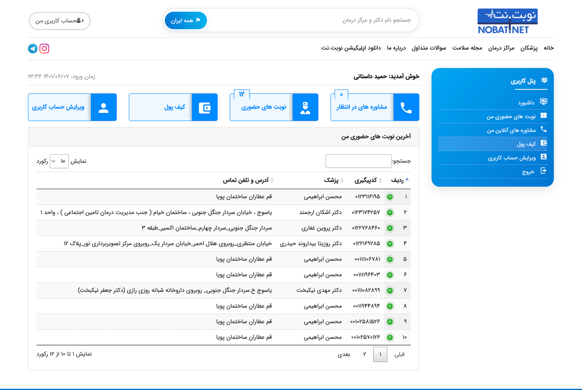Go to page 2 of the table
The image size is (582, 390).
pos(365,354)
